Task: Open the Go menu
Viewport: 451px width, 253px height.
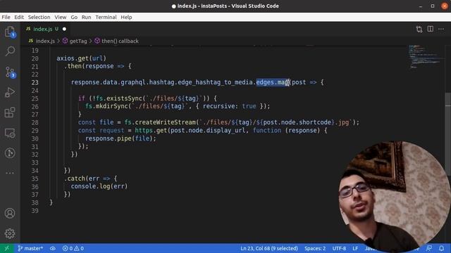Action: [74, 17]
